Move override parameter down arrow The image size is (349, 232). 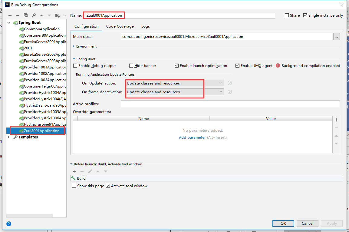pyautogui.click(x=336, y=143)
